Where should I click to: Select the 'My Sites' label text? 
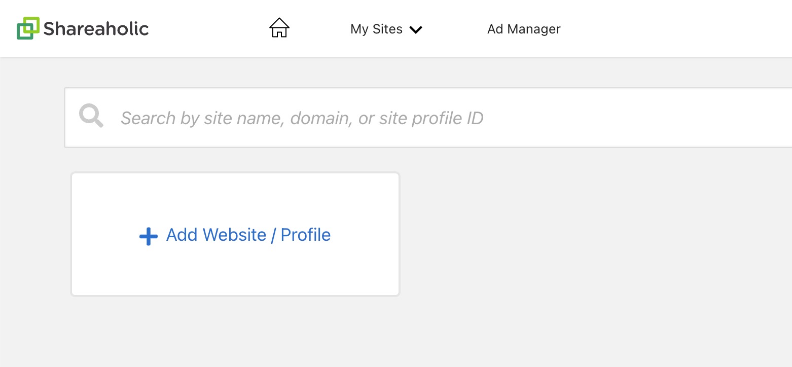pos(376,29)
